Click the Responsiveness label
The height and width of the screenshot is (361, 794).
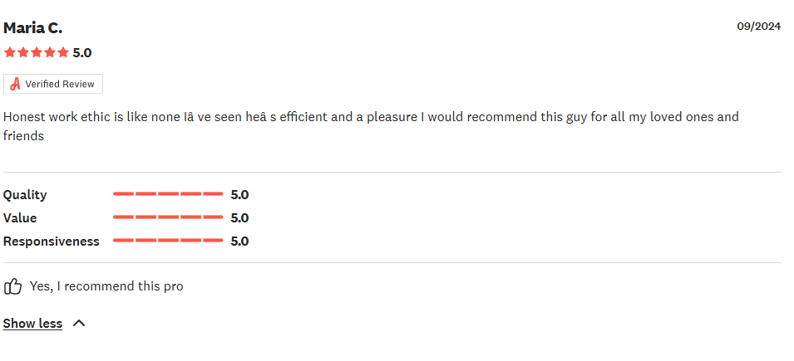52,241
